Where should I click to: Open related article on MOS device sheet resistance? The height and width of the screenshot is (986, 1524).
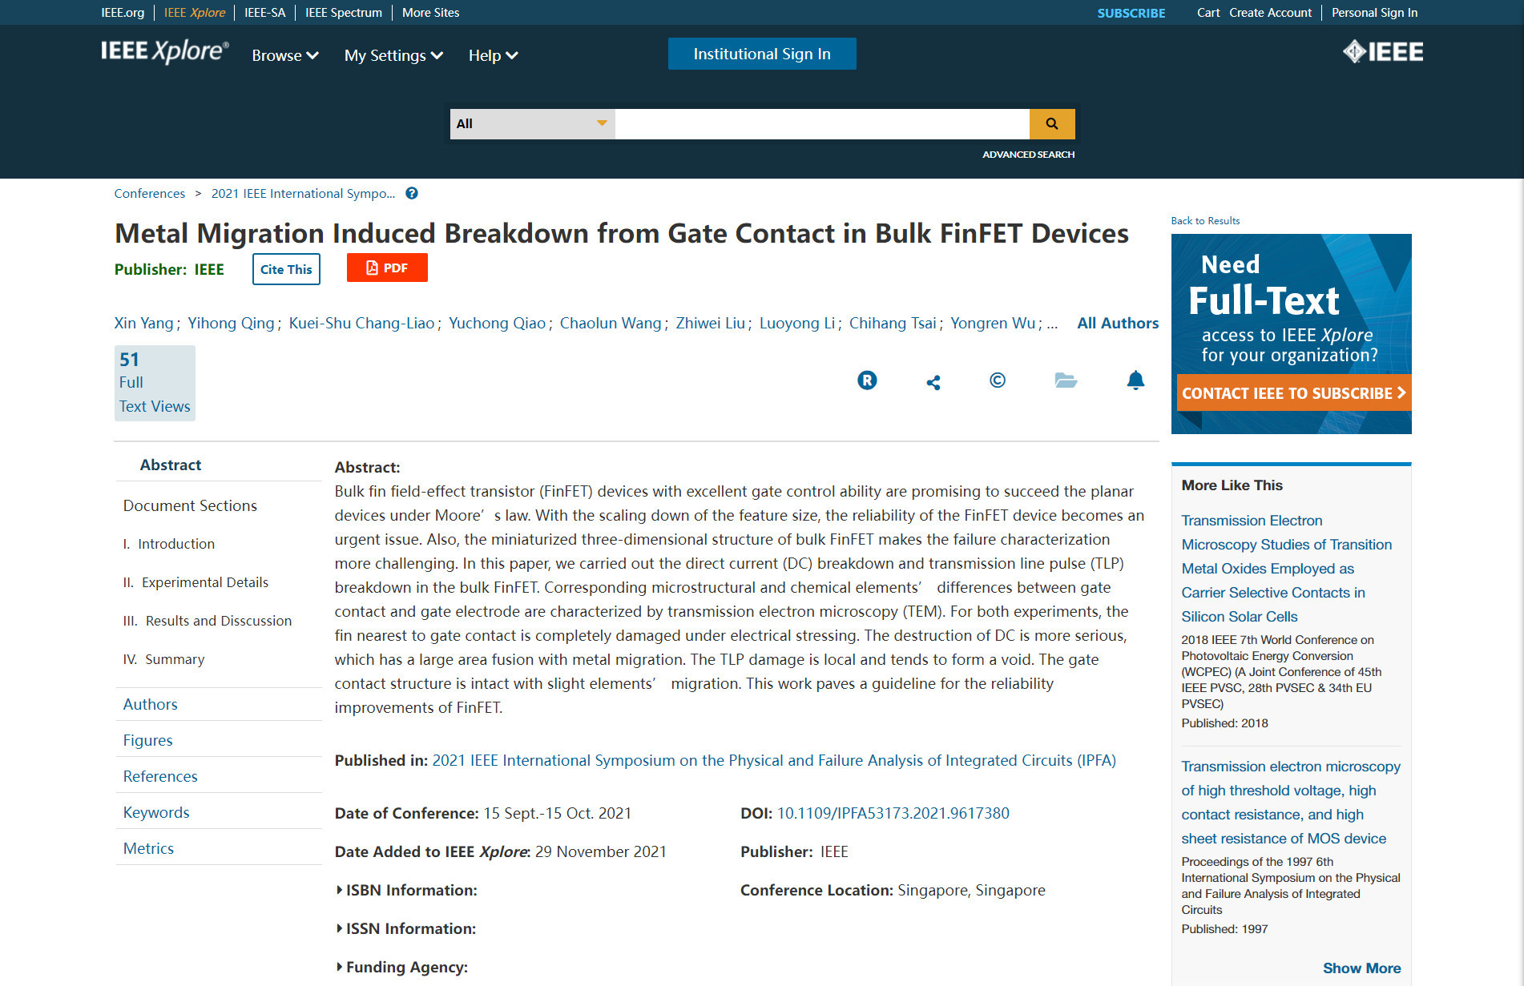1291,802
